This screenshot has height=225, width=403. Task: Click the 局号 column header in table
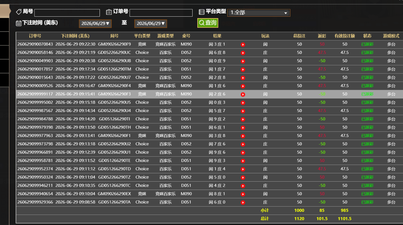pyautogui.click(x=114, y=36)
